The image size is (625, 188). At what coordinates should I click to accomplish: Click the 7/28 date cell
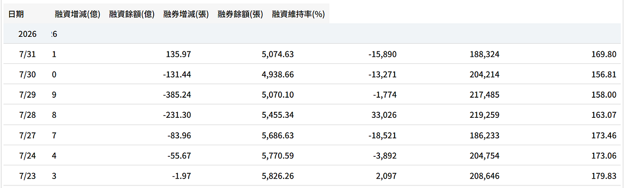click(27, 115)
